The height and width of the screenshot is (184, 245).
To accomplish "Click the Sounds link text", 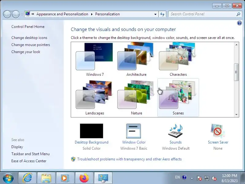I will point(175,142).
